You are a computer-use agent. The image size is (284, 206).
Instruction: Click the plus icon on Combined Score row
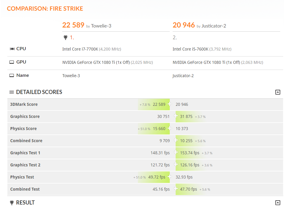(x=176, y=140)
